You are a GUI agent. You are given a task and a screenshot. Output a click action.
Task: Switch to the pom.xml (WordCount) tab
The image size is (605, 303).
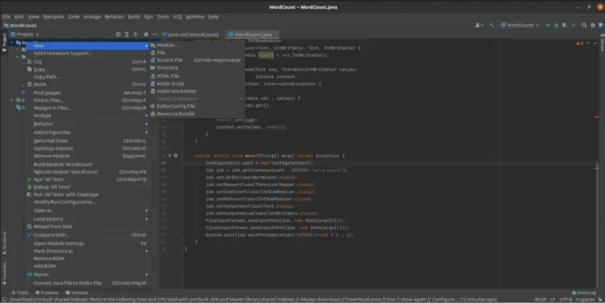point(190,34)
